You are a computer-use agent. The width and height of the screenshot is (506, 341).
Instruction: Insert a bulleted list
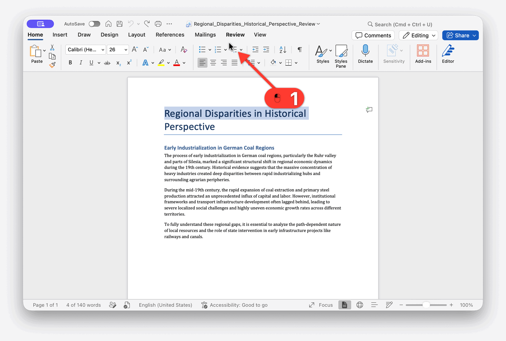point(202,49)
